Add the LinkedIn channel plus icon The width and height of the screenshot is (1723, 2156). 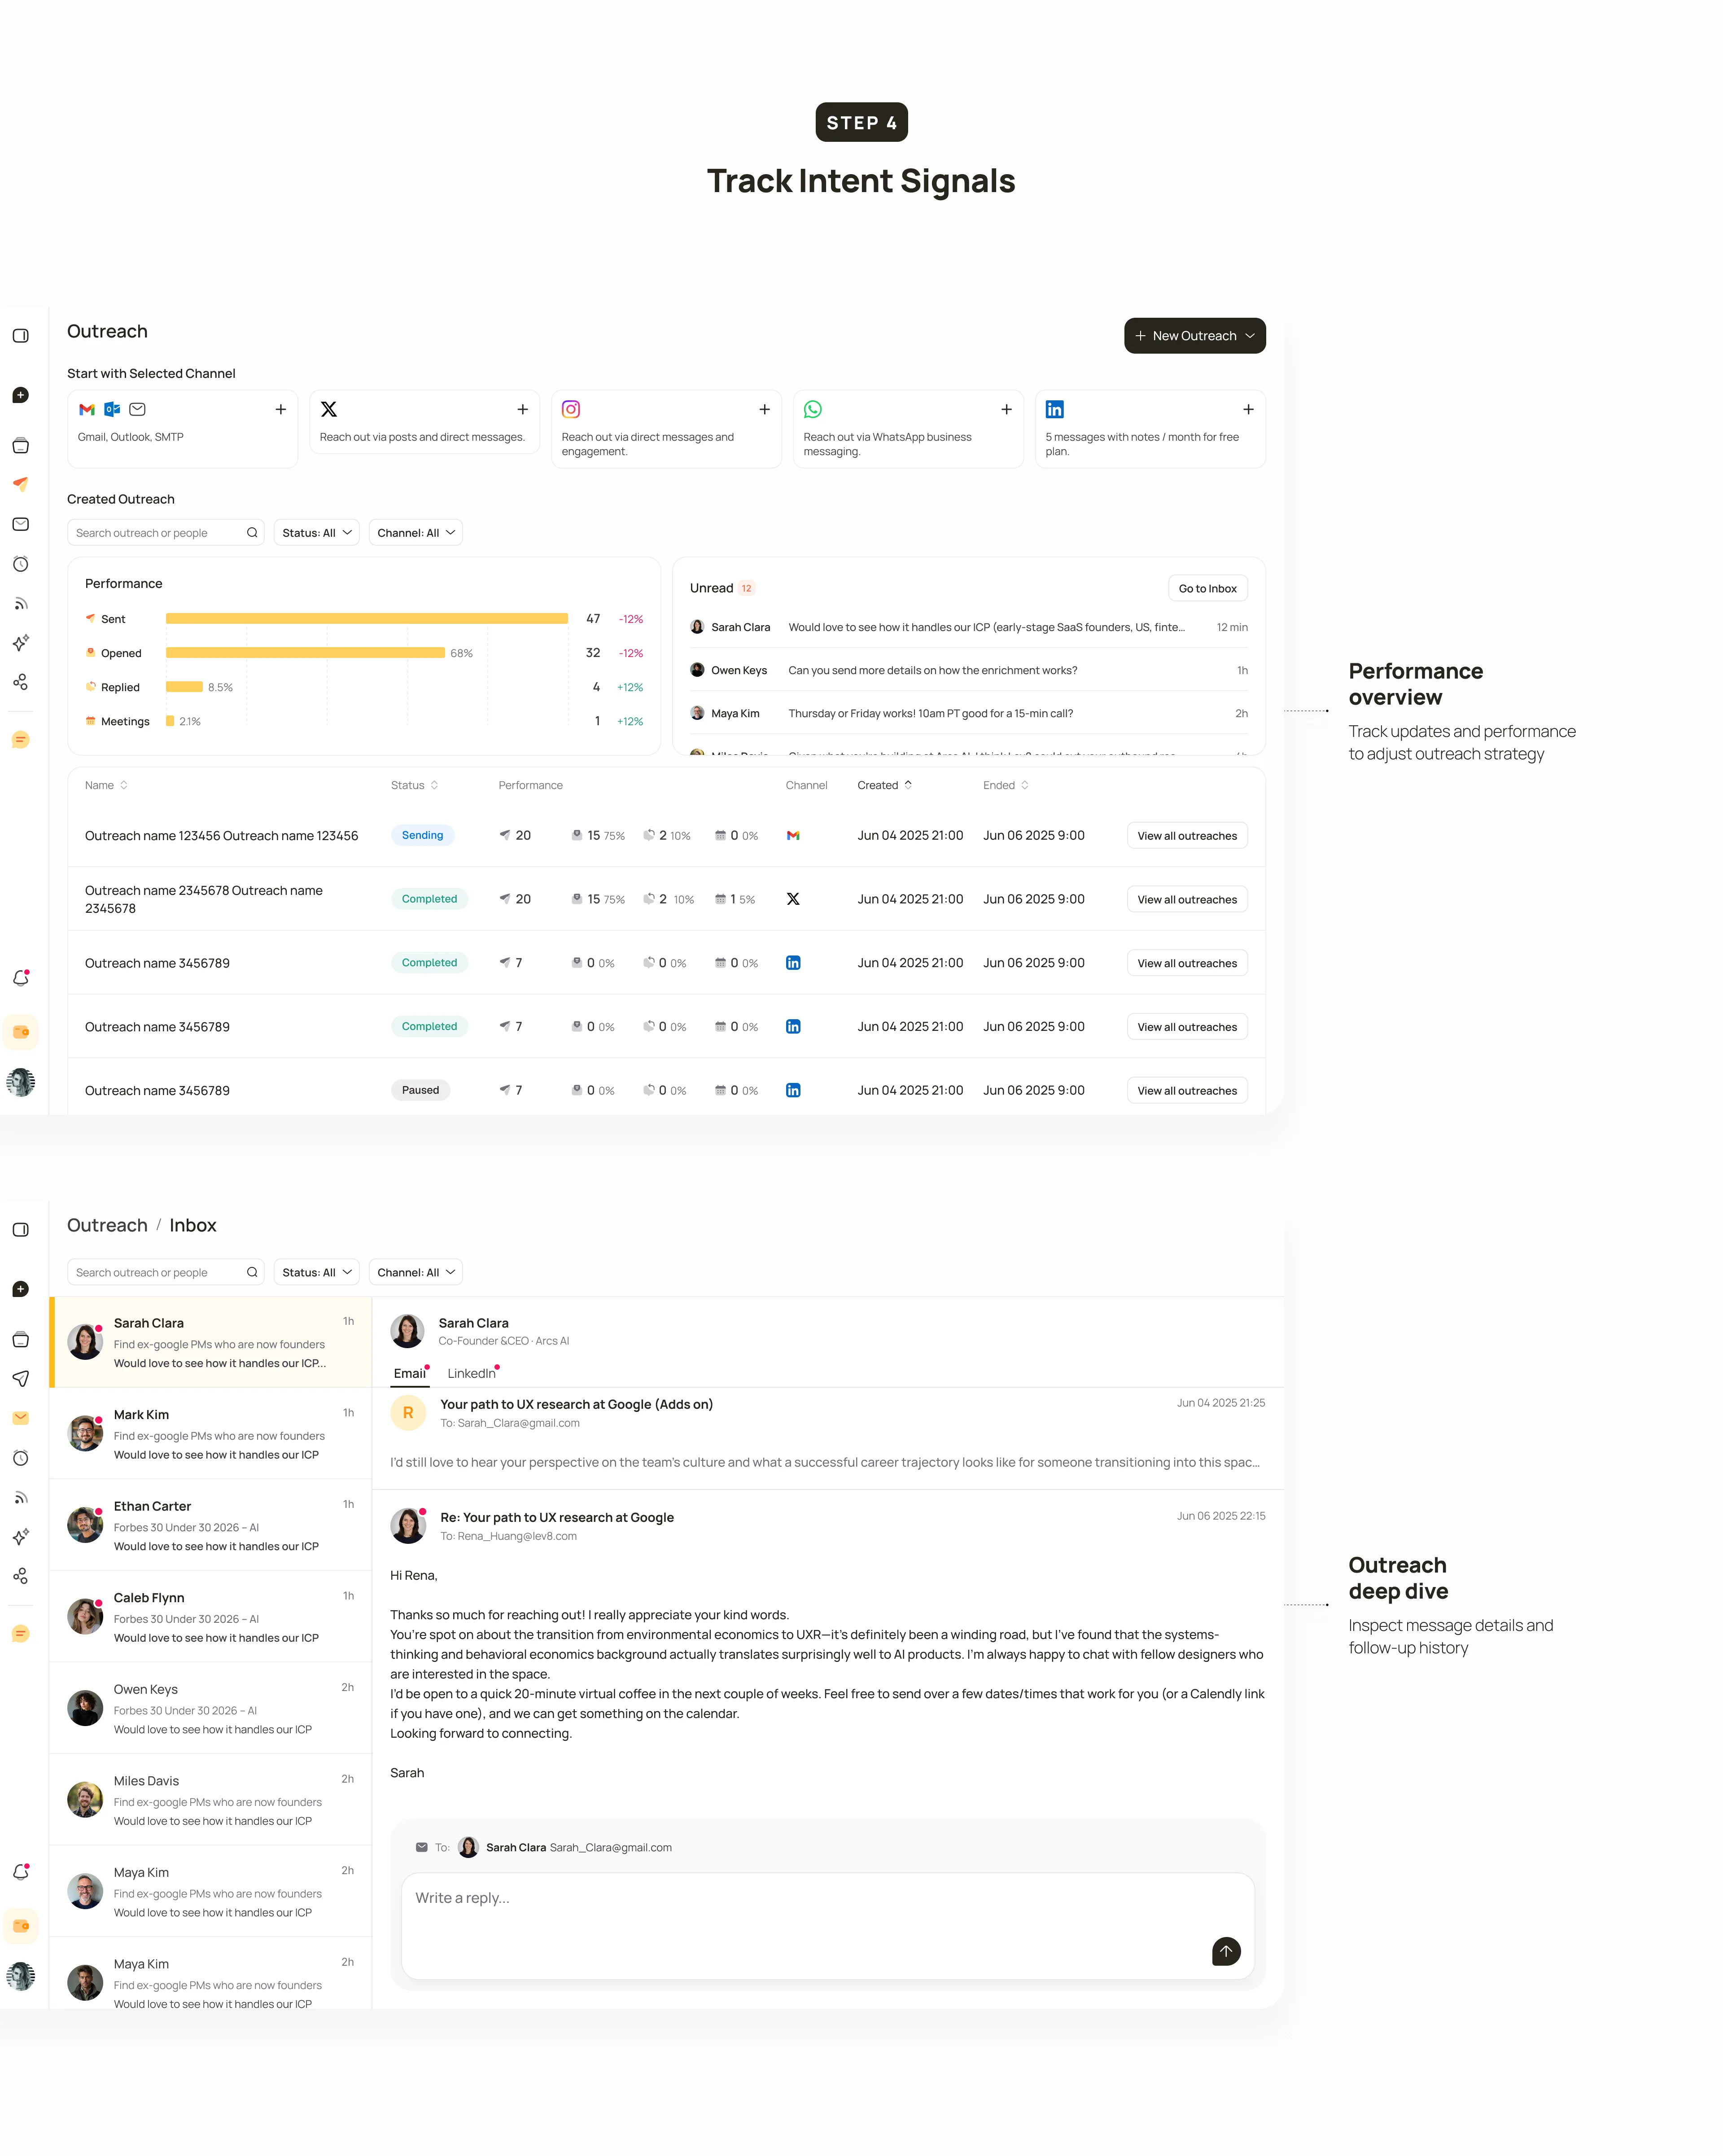[1248, 409]
